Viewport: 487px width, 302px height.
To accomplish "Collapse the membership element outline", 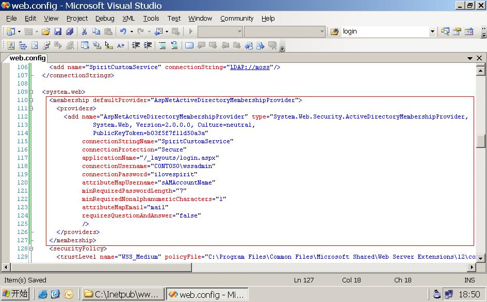I will pyautogui.click(x=31, y=100).
